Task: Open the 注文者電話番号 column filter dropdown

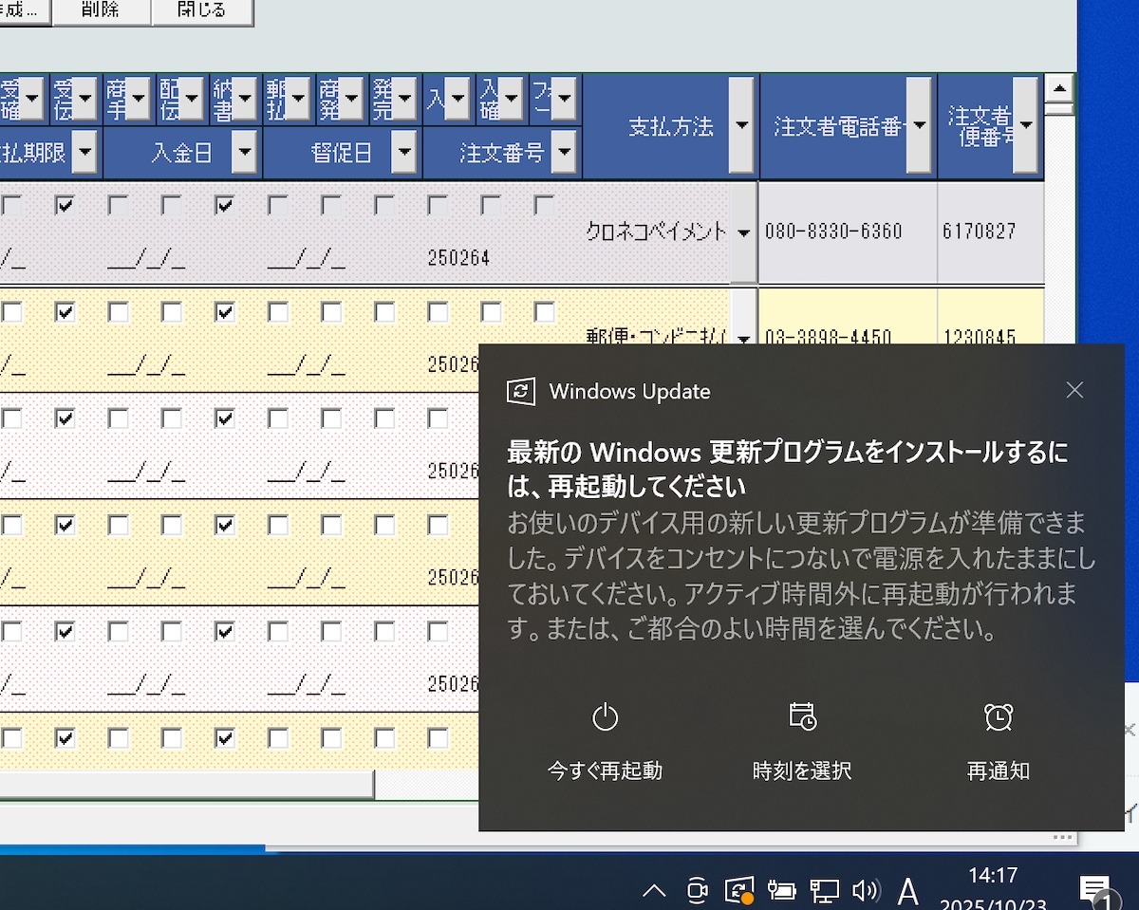Action: [919, 126]
